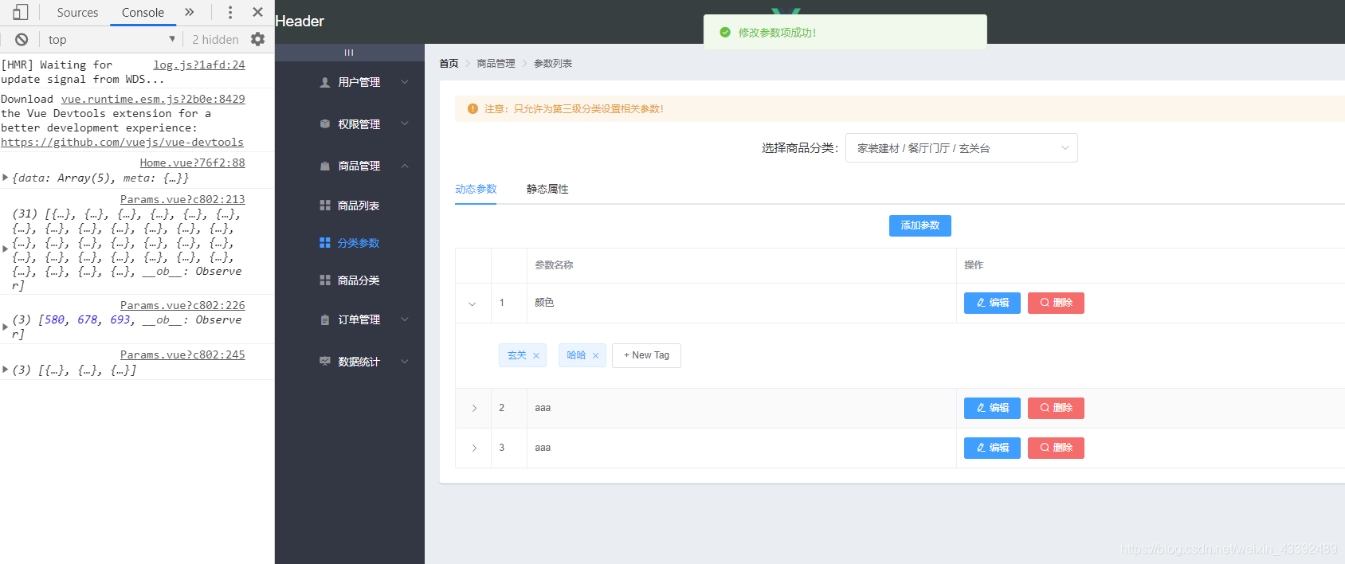Collapse the 商品管理 submenu
The height and width of the screenshot is (564, 1345).
tap(405, 166)
